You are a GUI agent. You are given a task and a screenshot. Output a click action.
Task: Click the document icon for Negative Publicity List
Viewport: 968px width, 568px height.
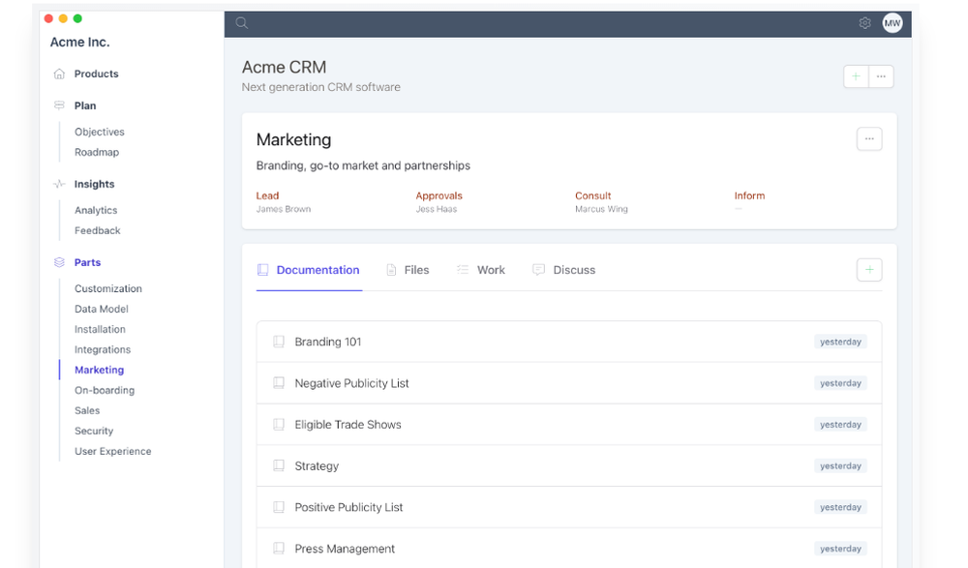coord(279,383)
